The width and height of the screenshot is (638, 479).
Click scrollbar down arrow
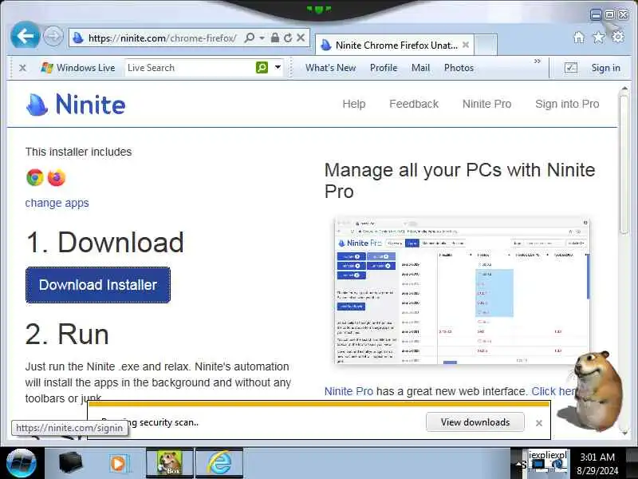click(x=624, y=433)
